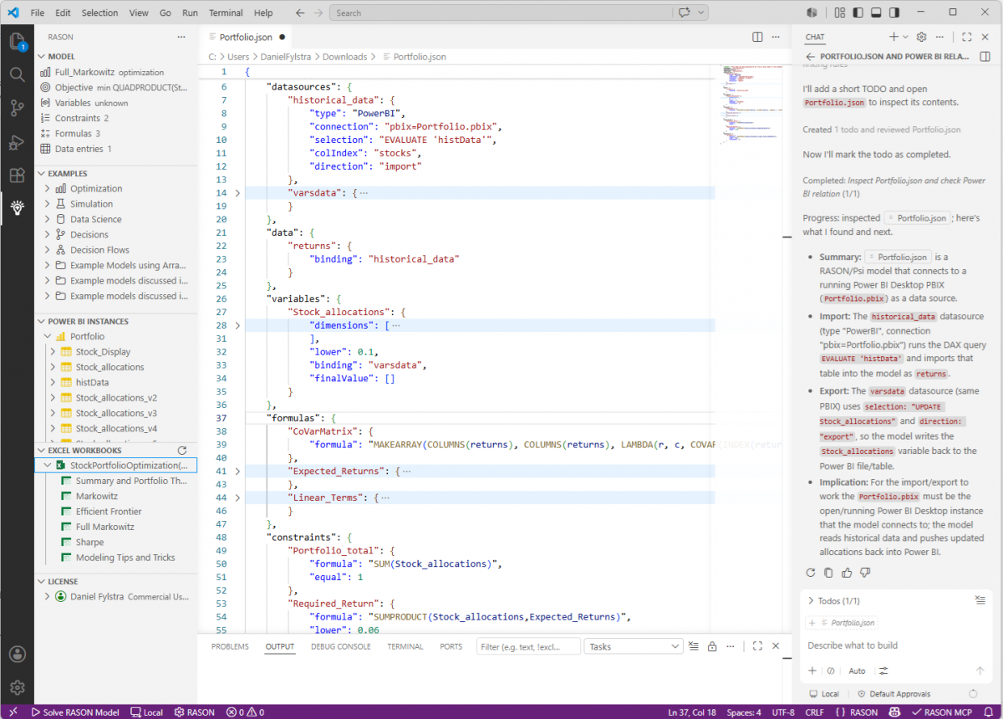Clear all todos in chat
Image resolution: width=1003 pixels, height=719 pixels.
tap(980, 600)
